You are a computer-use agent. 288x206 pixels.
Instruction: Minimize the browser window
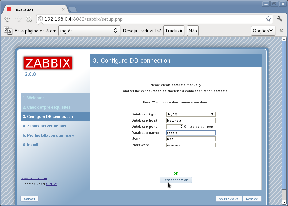pos(266,4)
